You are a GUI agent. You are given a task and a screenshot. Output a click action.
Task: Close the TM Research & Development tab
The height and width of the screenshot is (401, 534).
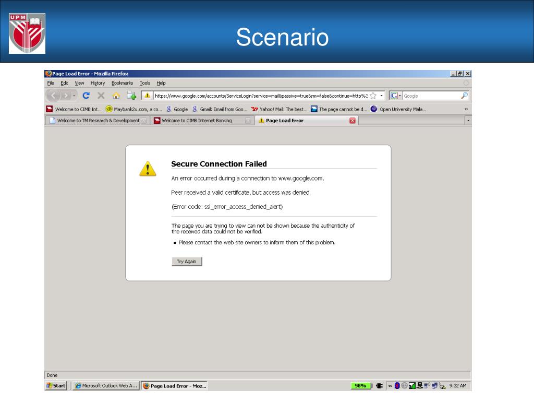(144, 121)
